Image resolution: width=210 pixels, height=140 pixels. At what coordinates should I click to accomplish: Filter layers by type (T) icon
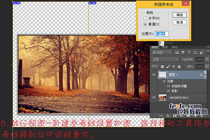(x=189, y=52)
